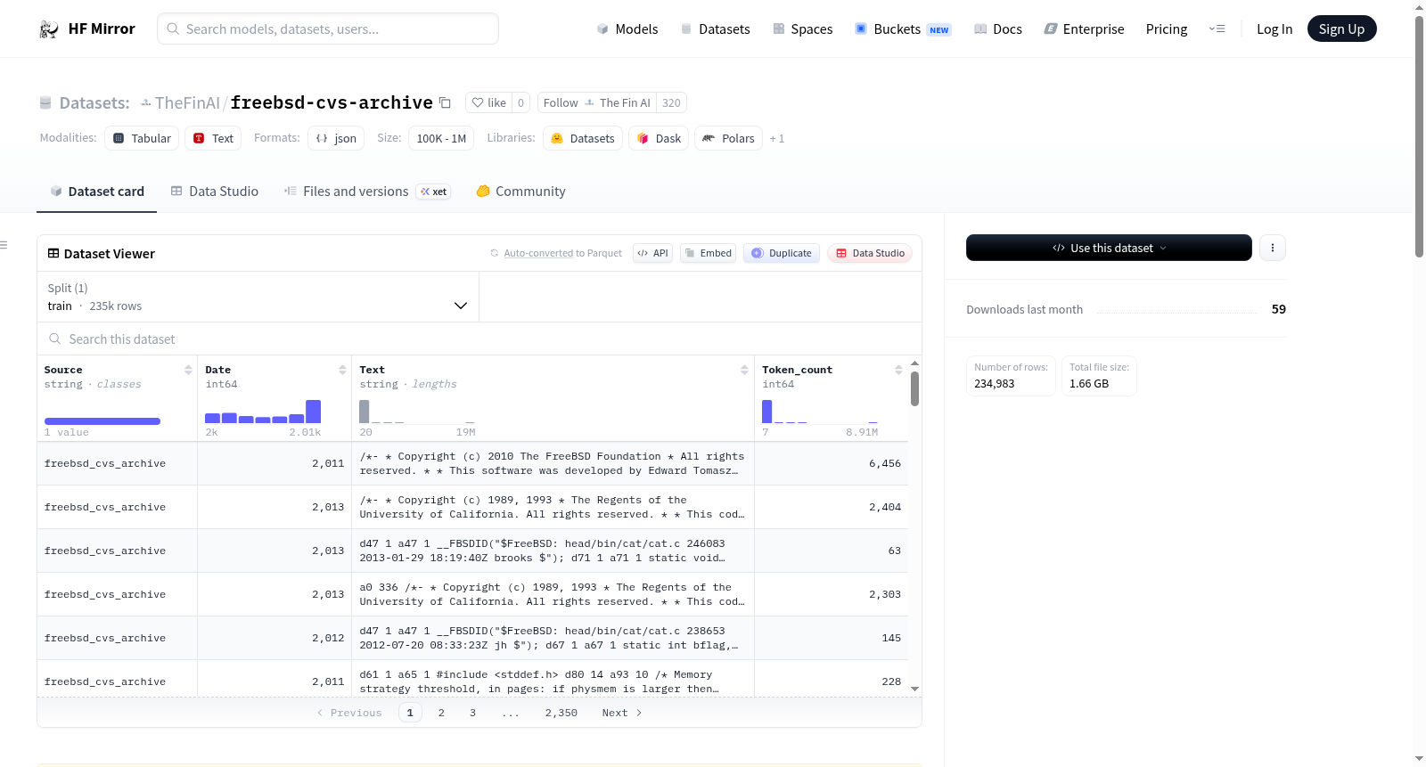Open Docs in the navigation
Image resolution: width=1426 pixels, height=767 pixels.
tap(997, 29)
